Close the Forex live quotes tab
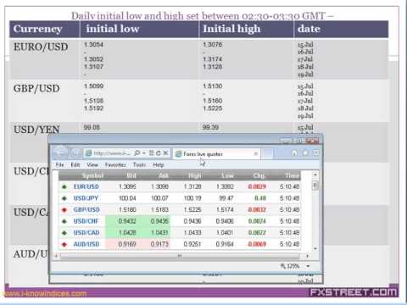Image resolution: width=407 pixels, height=305 pixels. click(x=255, y=153)
